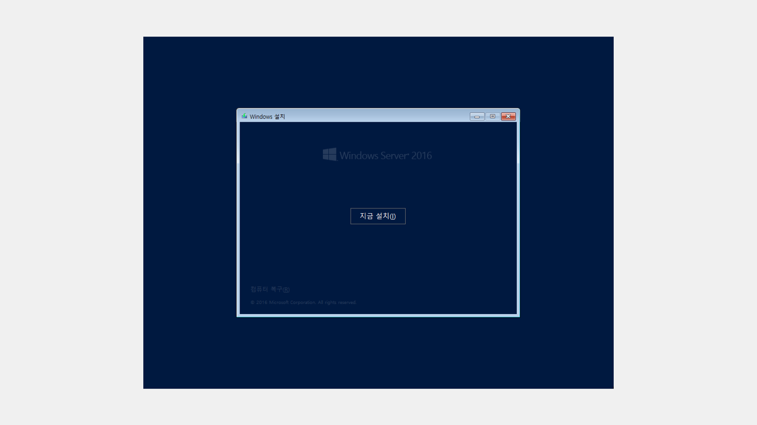The width and height of the screenshot is (757, 425).
Task: Click the 'Windows 설치' title text
Action: click(x=267, y=117)
